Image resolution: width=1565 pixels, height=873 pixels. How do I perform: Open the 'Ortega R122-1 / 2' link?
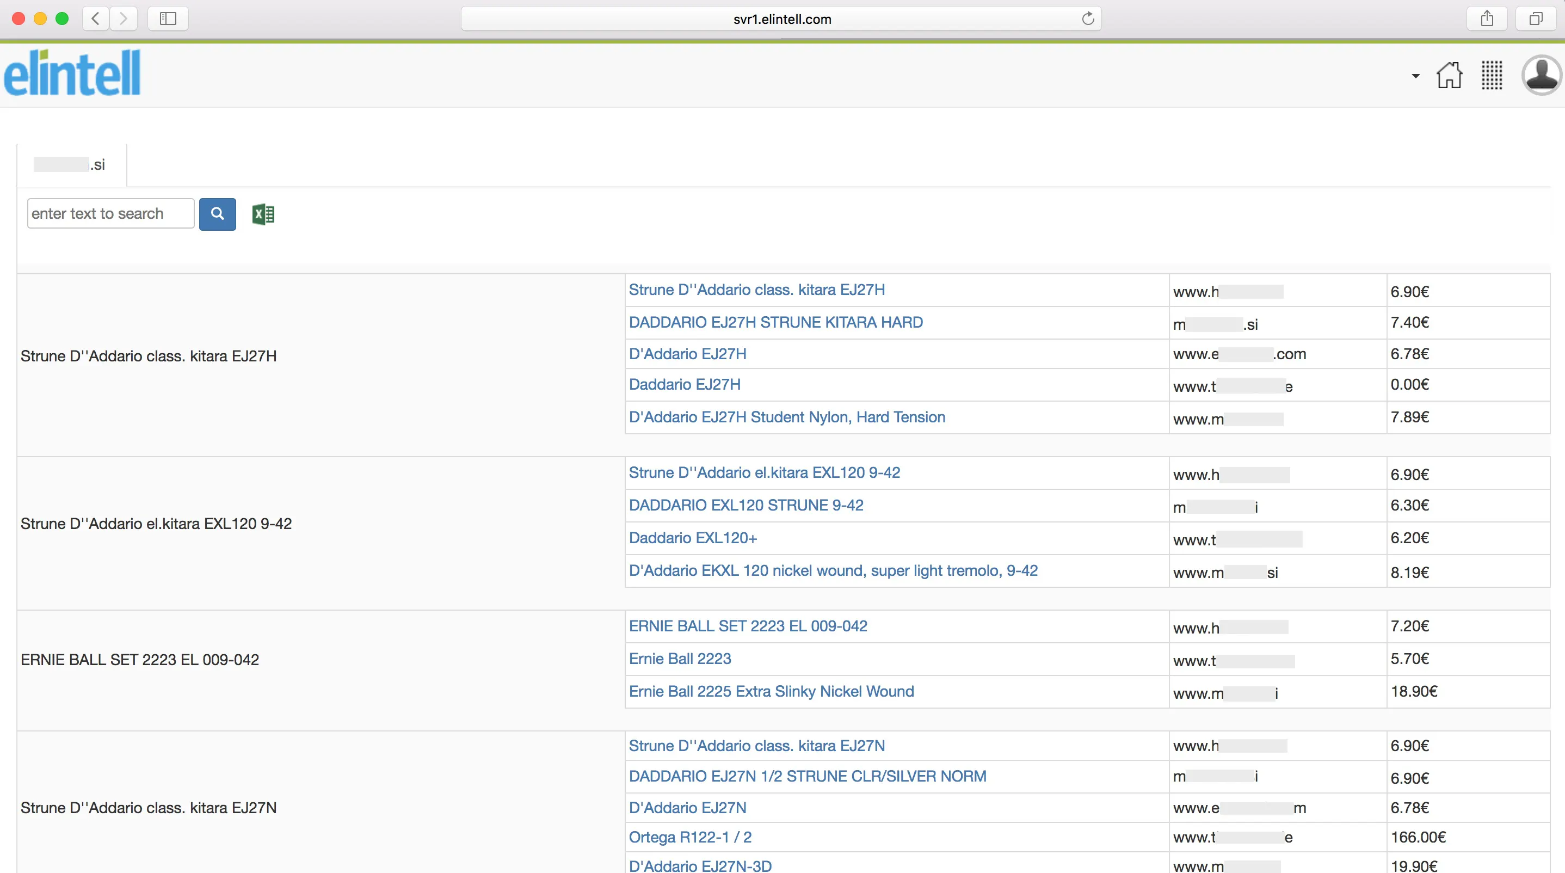coord(690,837)
